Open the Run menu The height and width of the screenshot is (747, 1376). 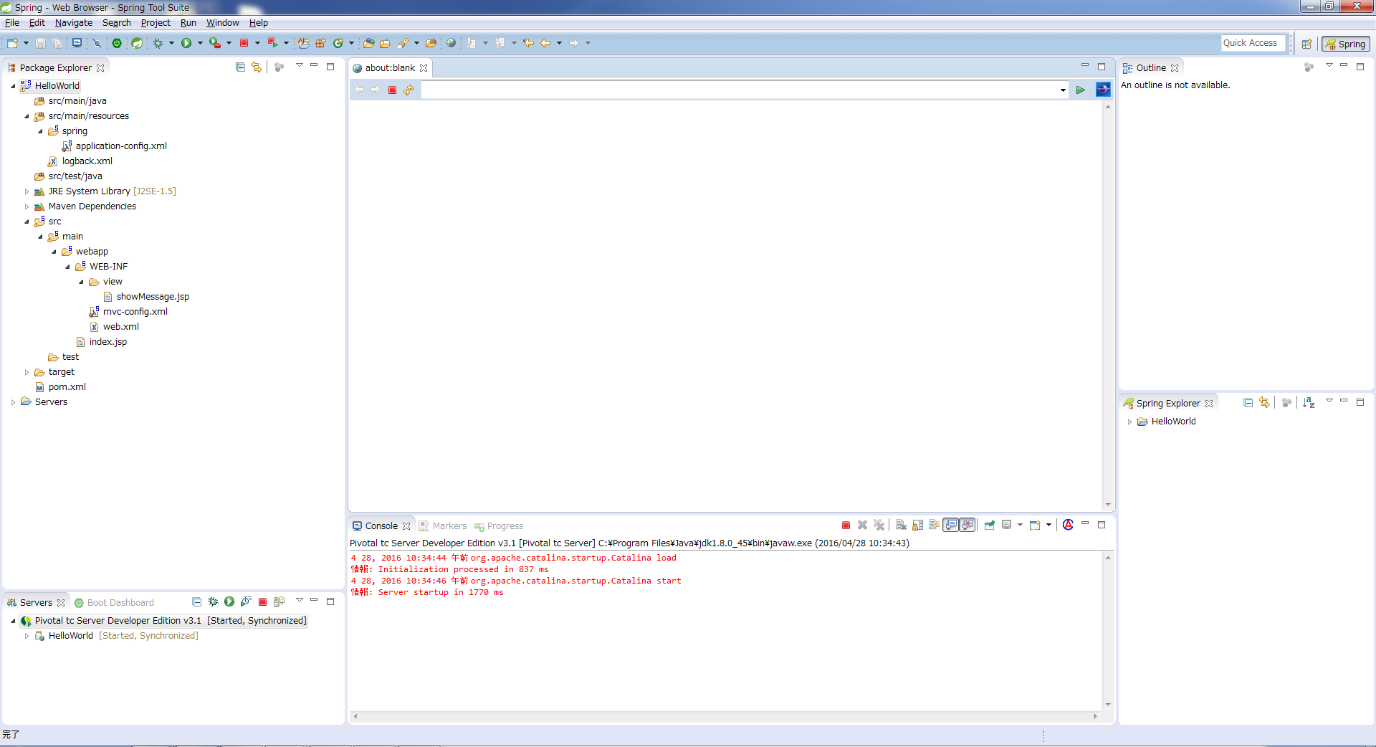(188, 23)
